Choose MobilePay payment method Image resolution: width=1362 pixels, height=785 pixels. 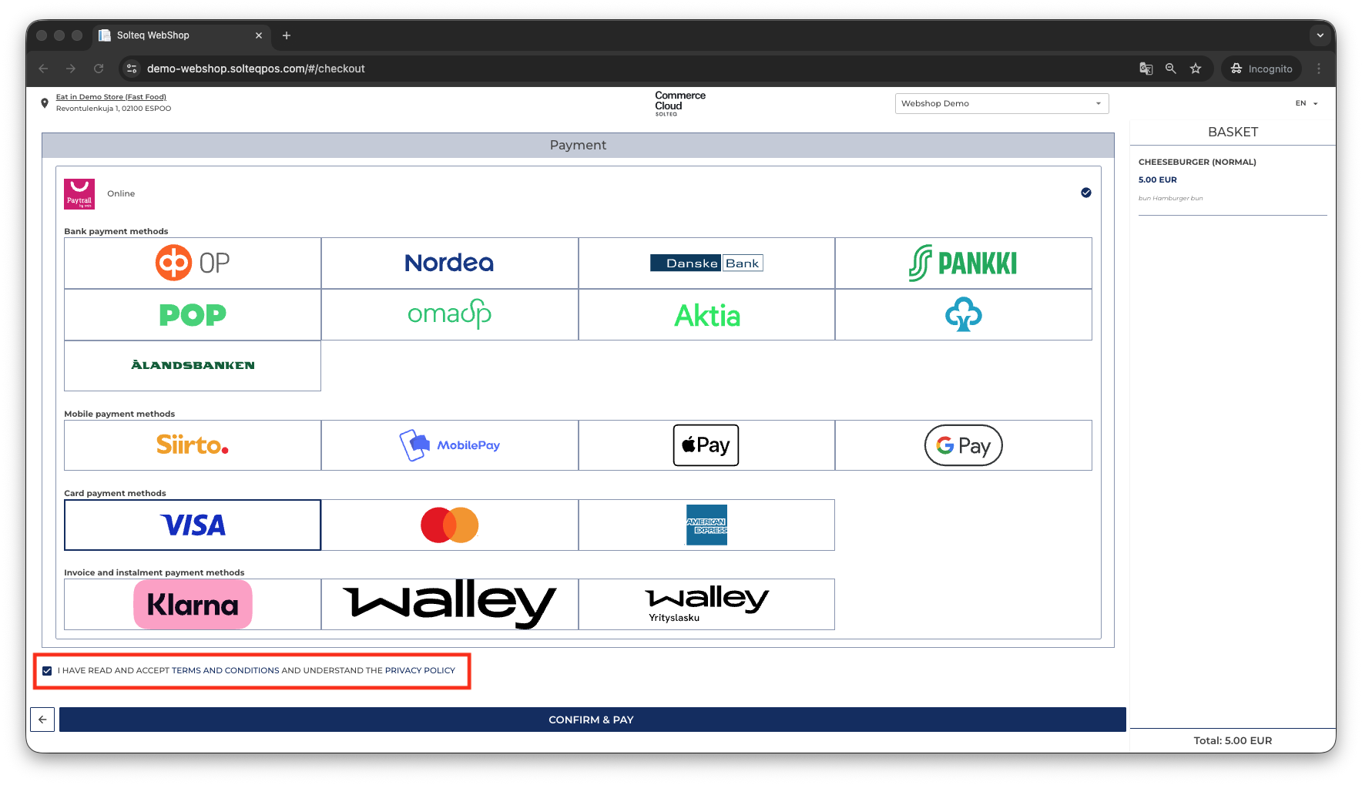[x=450, y=445]
